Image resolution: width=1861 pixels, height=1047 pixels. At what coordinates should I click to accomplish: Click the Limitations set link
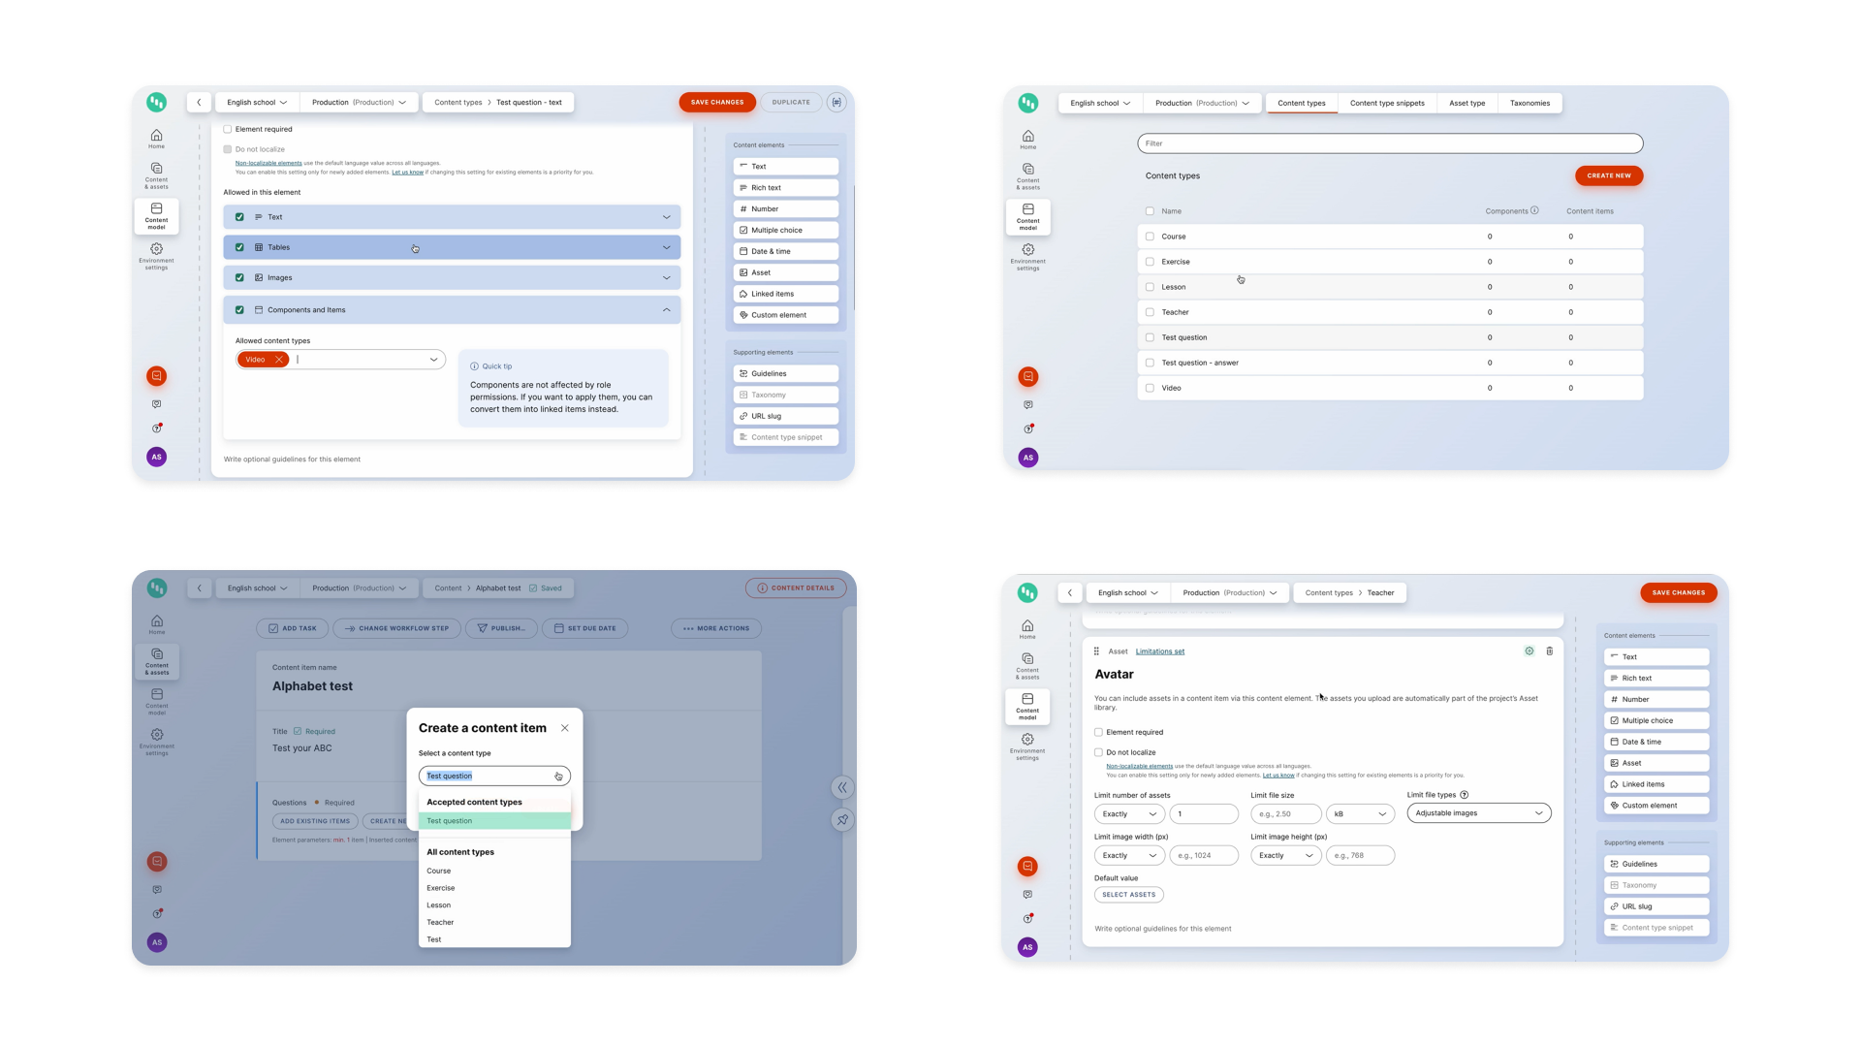tap(1159, 651)
